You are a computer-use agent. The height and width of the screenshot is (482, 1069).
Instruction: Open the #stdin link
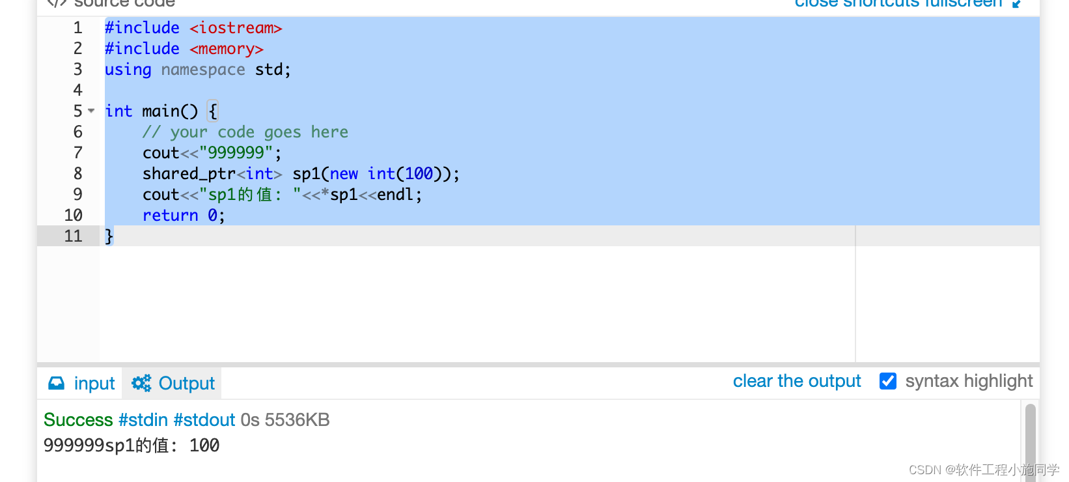point(143,420)
